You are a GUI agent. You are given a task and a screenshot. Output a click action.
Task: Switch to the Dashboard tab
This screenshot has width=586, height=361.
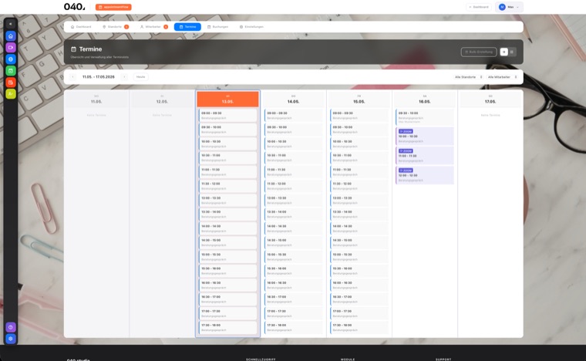click(81, 27)
